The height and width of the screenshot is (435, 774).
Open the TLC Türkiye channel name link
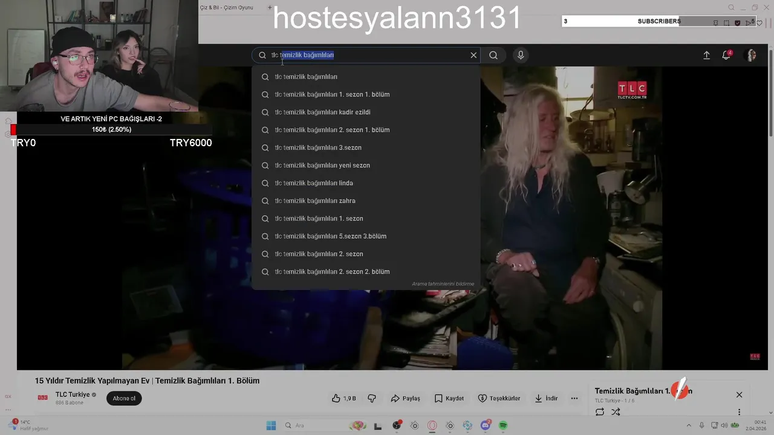pyautogui.click(x=73, y=395)
